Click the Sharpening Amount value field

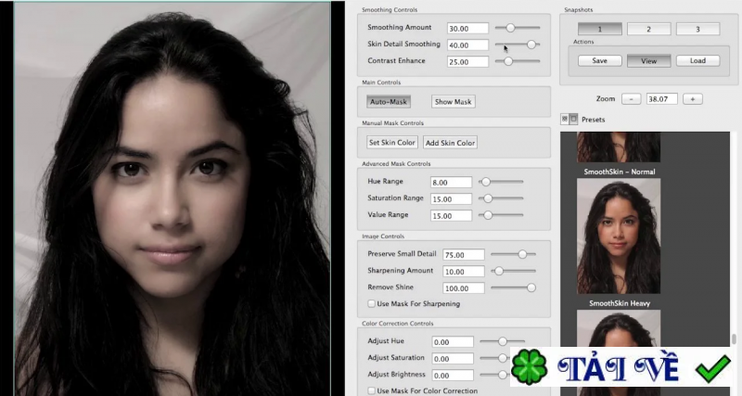pyautogui.click(x=464, y=271)
